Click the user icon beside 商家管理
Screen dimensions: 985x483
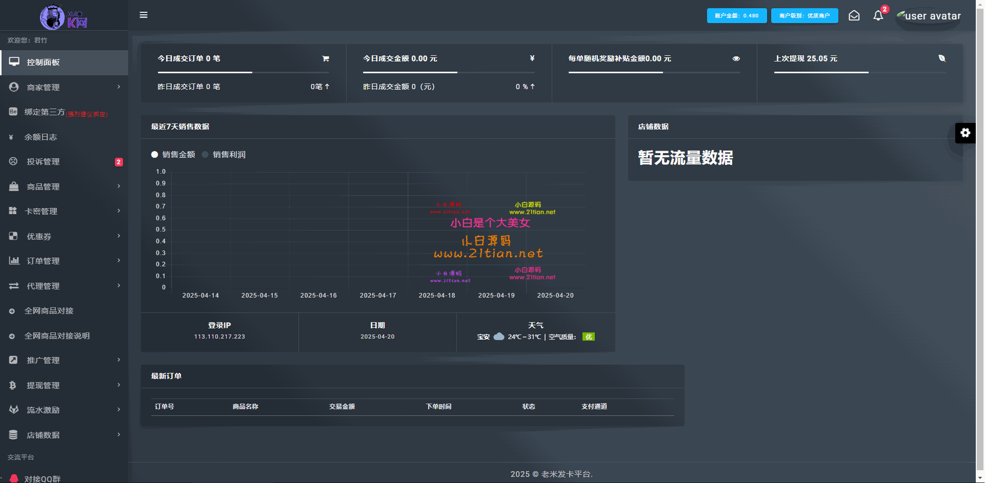coord(14,87)
